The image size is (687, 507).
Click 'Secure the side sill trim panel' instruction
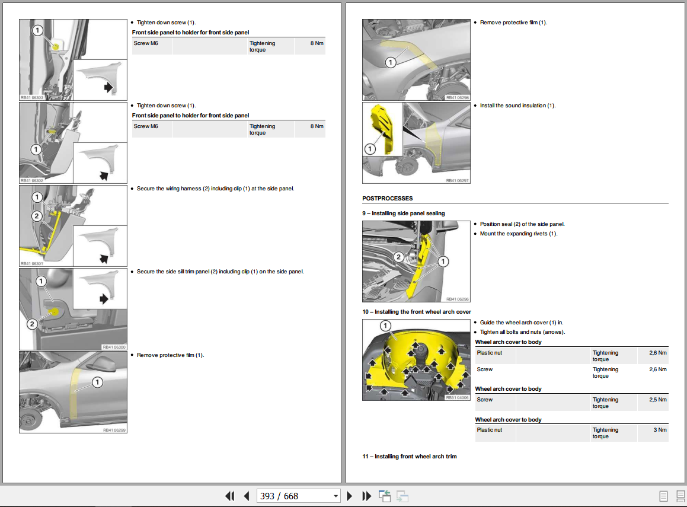(220, 272)
